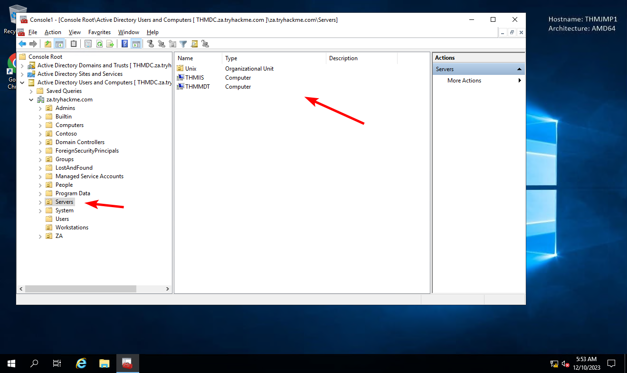Refresh the view with green arrow icon
627x373 pixels.
(x=99, y=44)
